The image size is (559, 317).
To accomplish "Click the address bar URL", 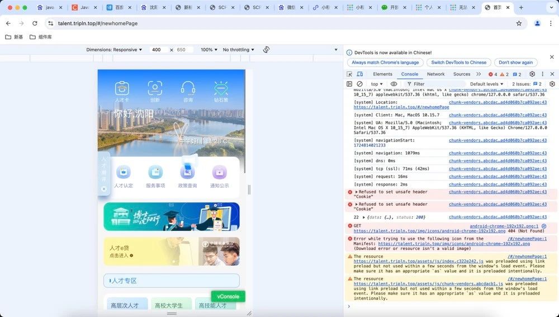I will click(x=98, y=23).
